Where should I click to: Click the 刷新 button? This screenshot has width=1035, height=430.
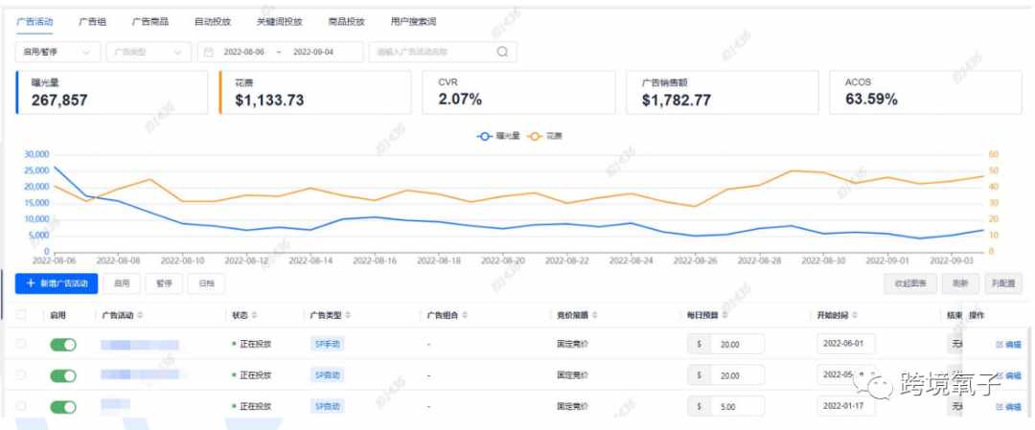960,283
